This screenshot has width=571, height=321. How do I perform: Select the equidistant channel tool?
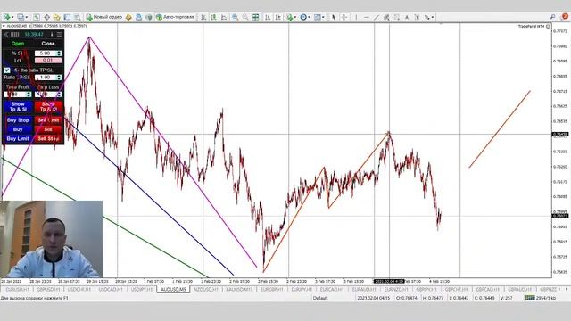tap(386, 17)
